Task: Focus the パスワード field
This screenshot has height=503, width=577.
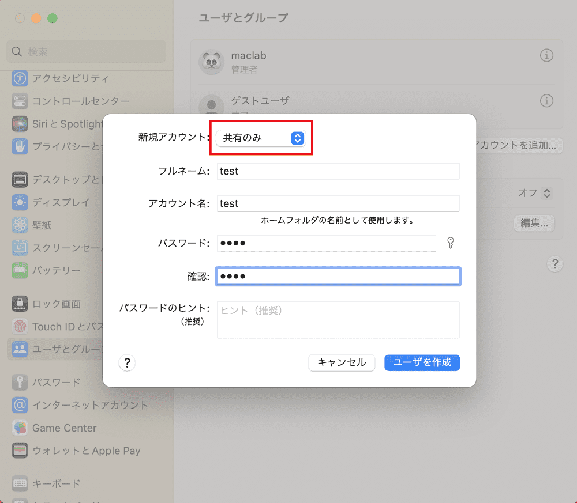Action: pyautogui.click(x=327, y=243)
